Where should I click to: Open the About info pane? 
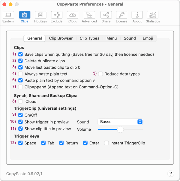tap(137, 17)
